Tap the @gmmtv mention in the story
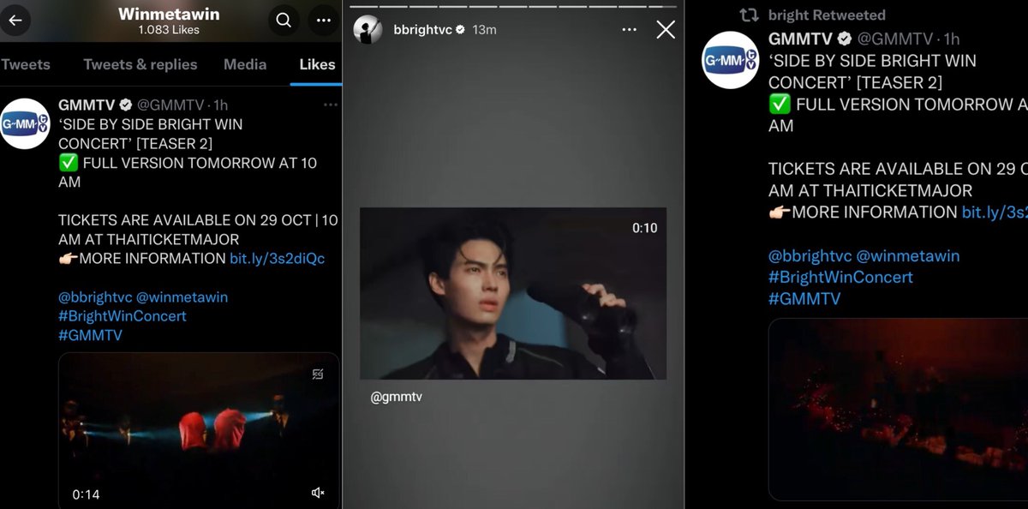Viewport: 1028px width, 509px height. (x=397, y=398)
